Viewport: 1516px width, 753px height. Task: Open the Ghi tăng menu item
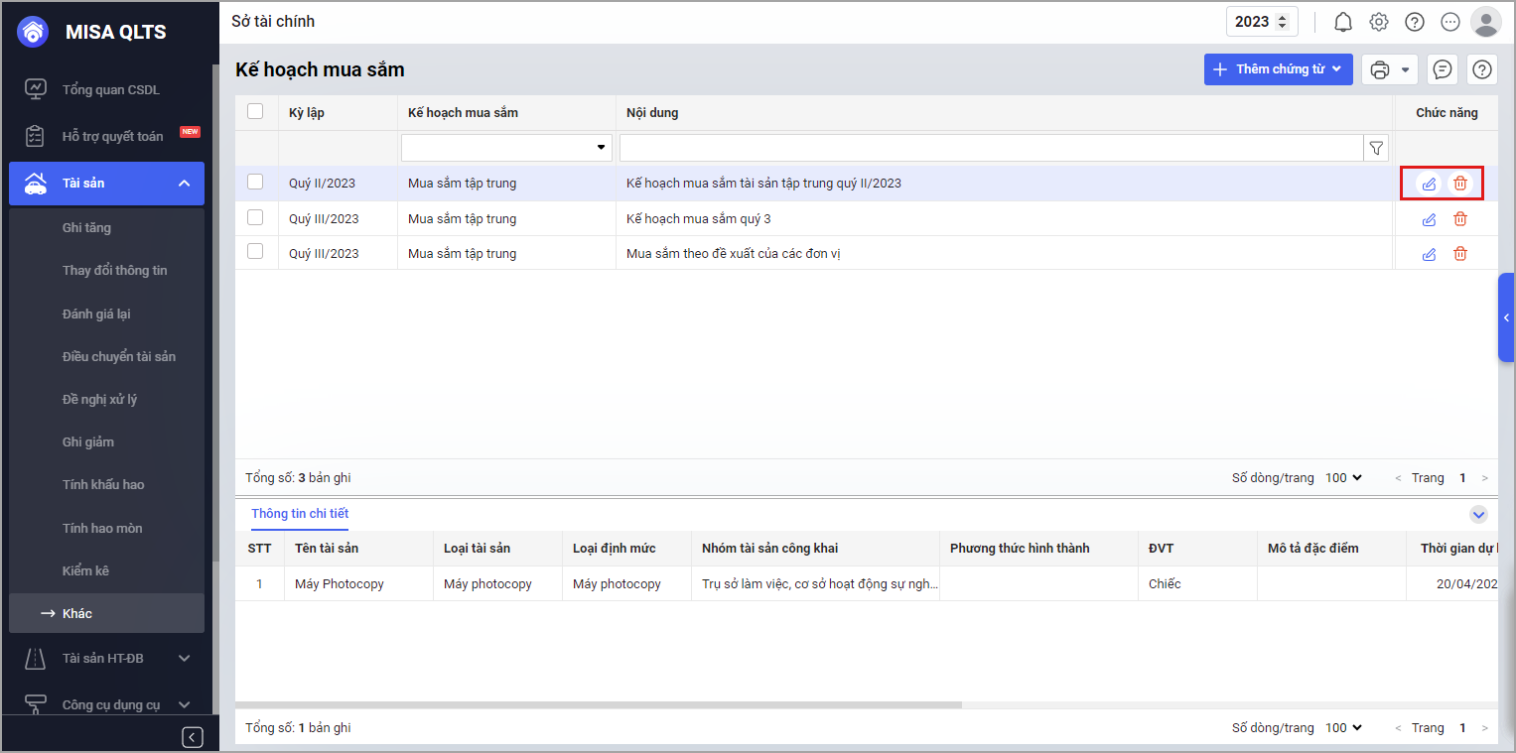click(x=86, y=228)
